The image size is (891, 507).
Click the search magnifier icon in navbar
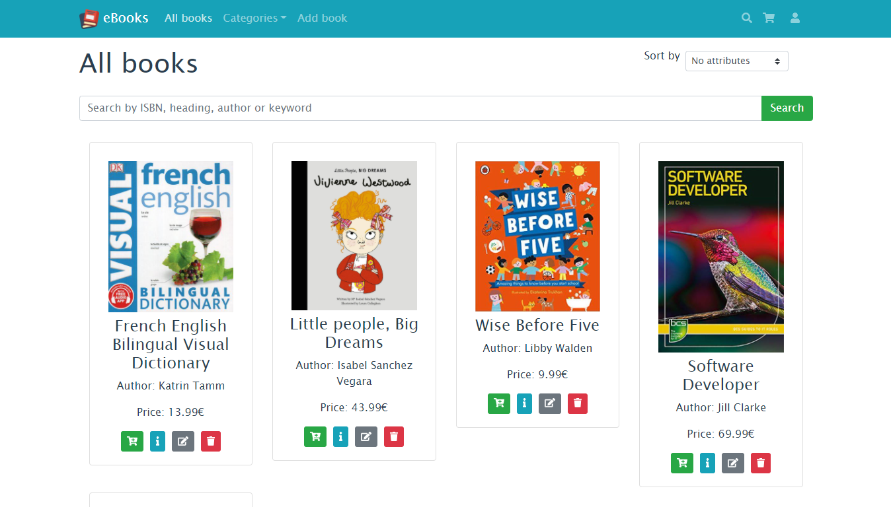pos(746,18)
